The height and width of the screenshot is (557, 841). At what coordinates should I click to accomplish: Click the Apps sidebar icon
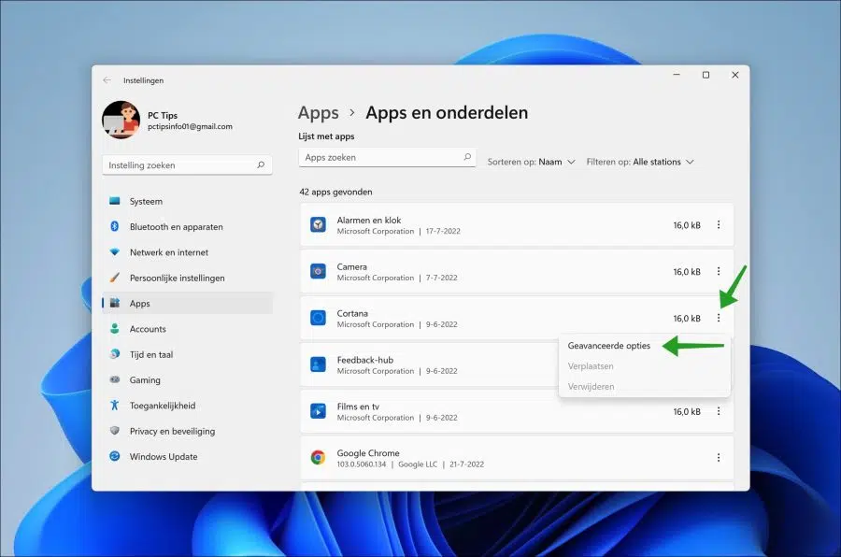[114, 303]
